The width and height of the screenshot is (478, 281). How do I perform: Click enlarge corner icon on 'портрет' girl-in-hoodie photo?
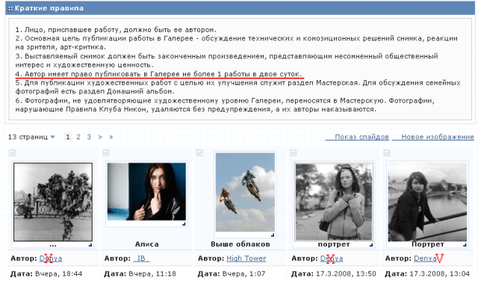371,245
